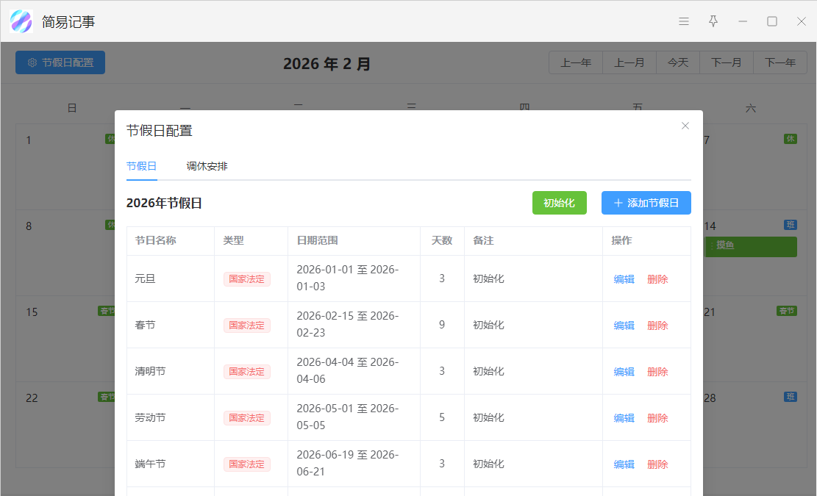Screen dimensions: 817x496
Task: Edit the 端午节 holiday entry
Action: 624,464
